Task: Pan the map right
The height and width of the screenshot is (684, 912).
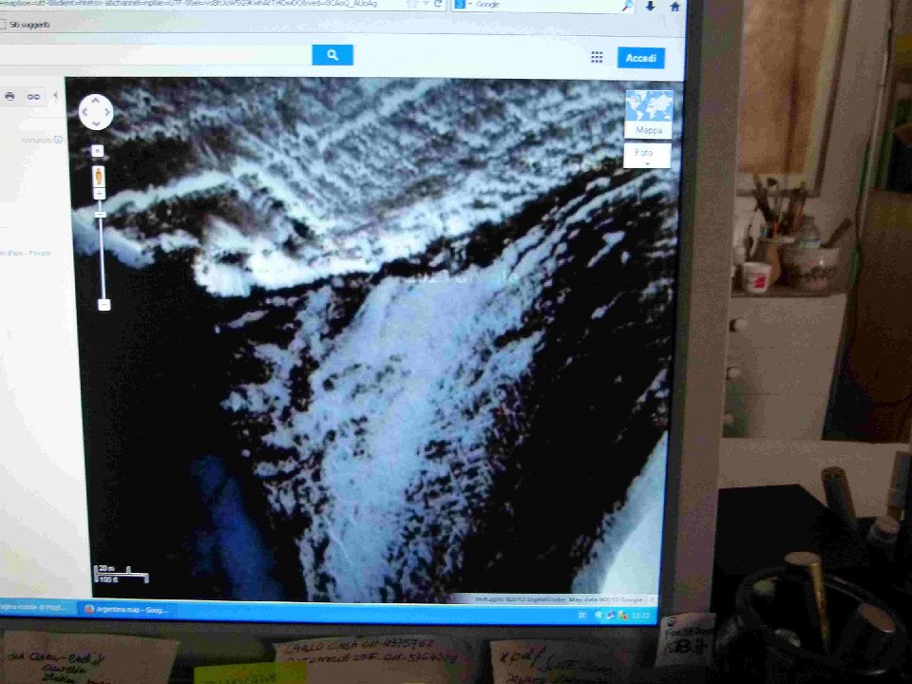Action: [107, 112]
